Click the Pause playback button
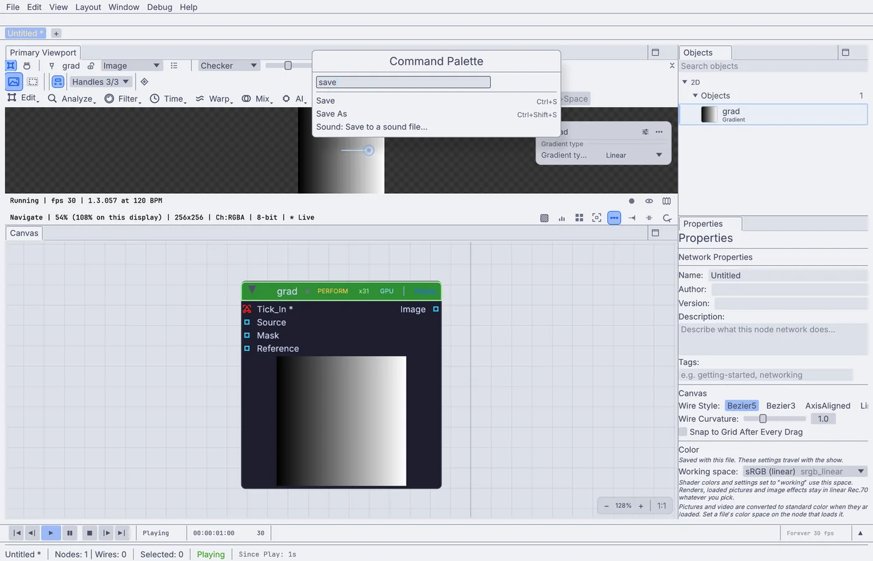Image resolution: width=873 pixels, height=561 pixels. point(70,533)
